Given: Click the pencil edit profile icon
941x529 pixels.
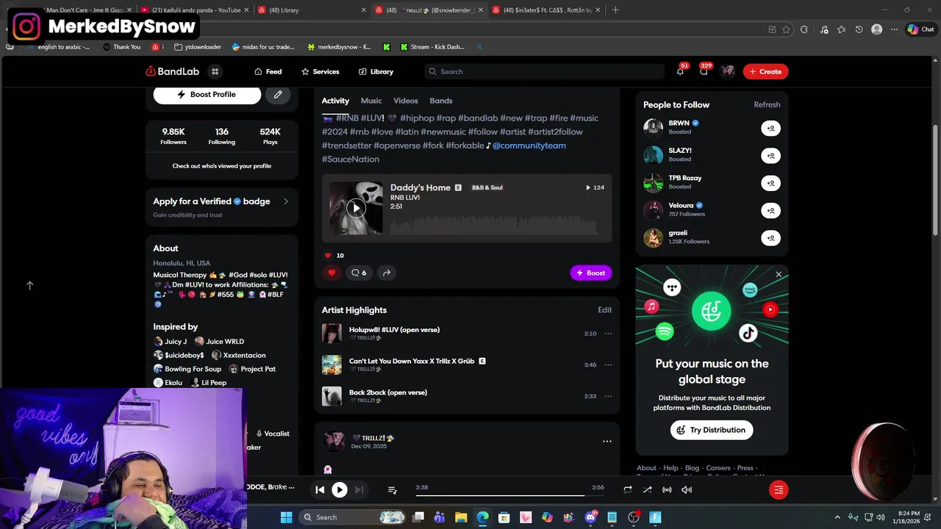Looking at the screenshot, I should point(278,94).
